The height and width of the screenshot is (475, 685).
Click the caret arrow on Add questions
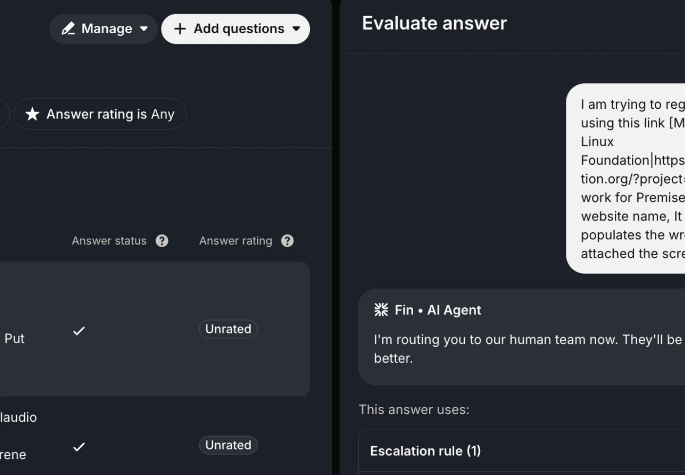pos(296,29)
